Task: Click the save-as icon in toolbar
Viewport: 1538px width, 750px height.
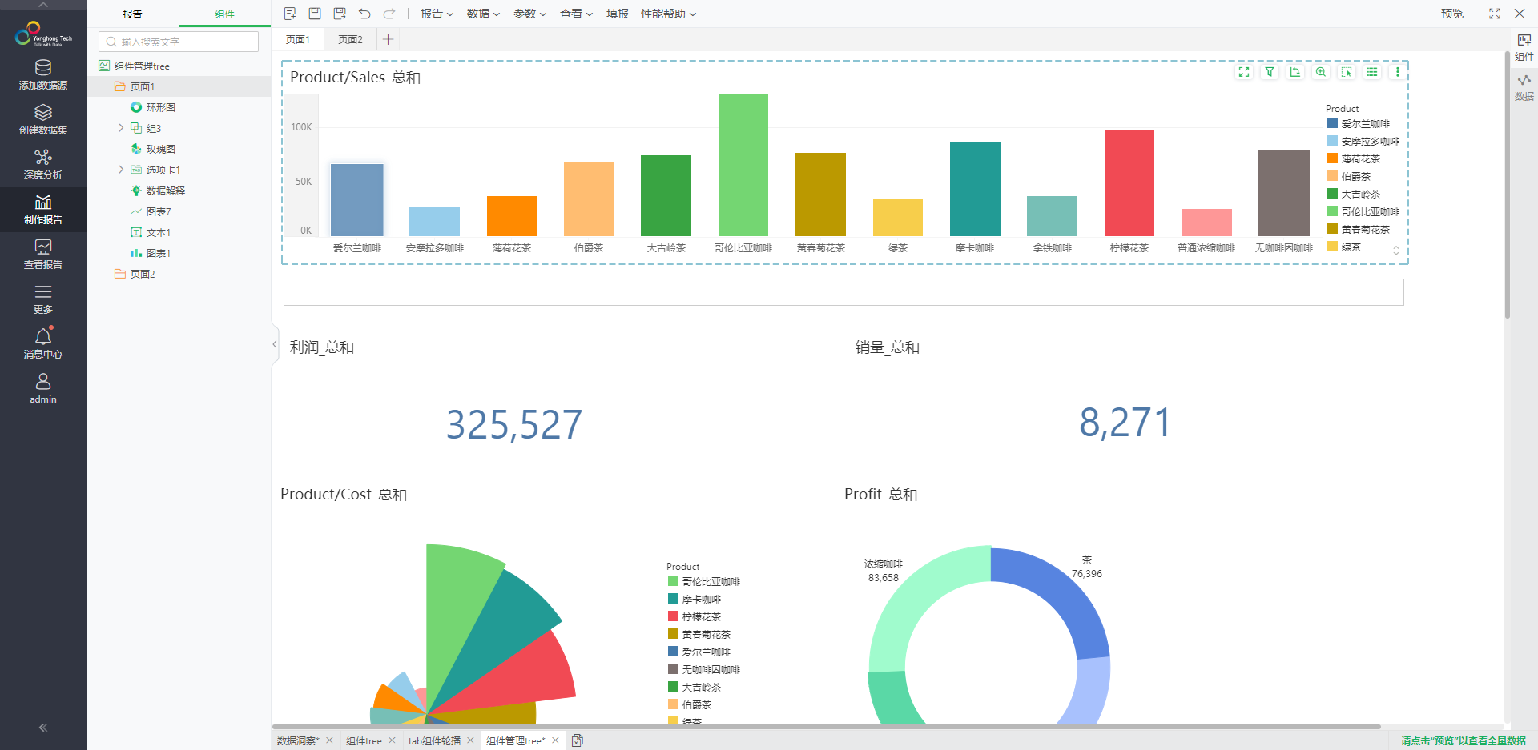Action: point(340,14)
